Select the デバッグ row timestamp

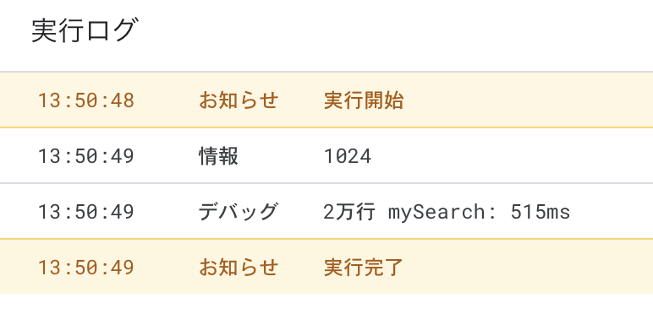(x=86, y=211)
